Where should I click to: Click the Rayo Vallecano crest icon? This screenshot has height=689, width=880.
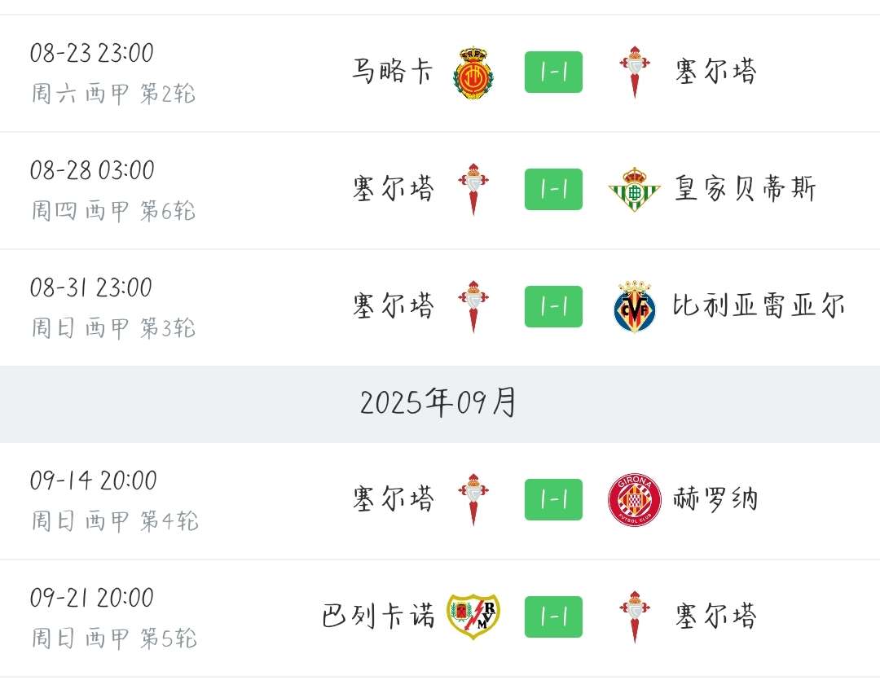pos(473,617)
